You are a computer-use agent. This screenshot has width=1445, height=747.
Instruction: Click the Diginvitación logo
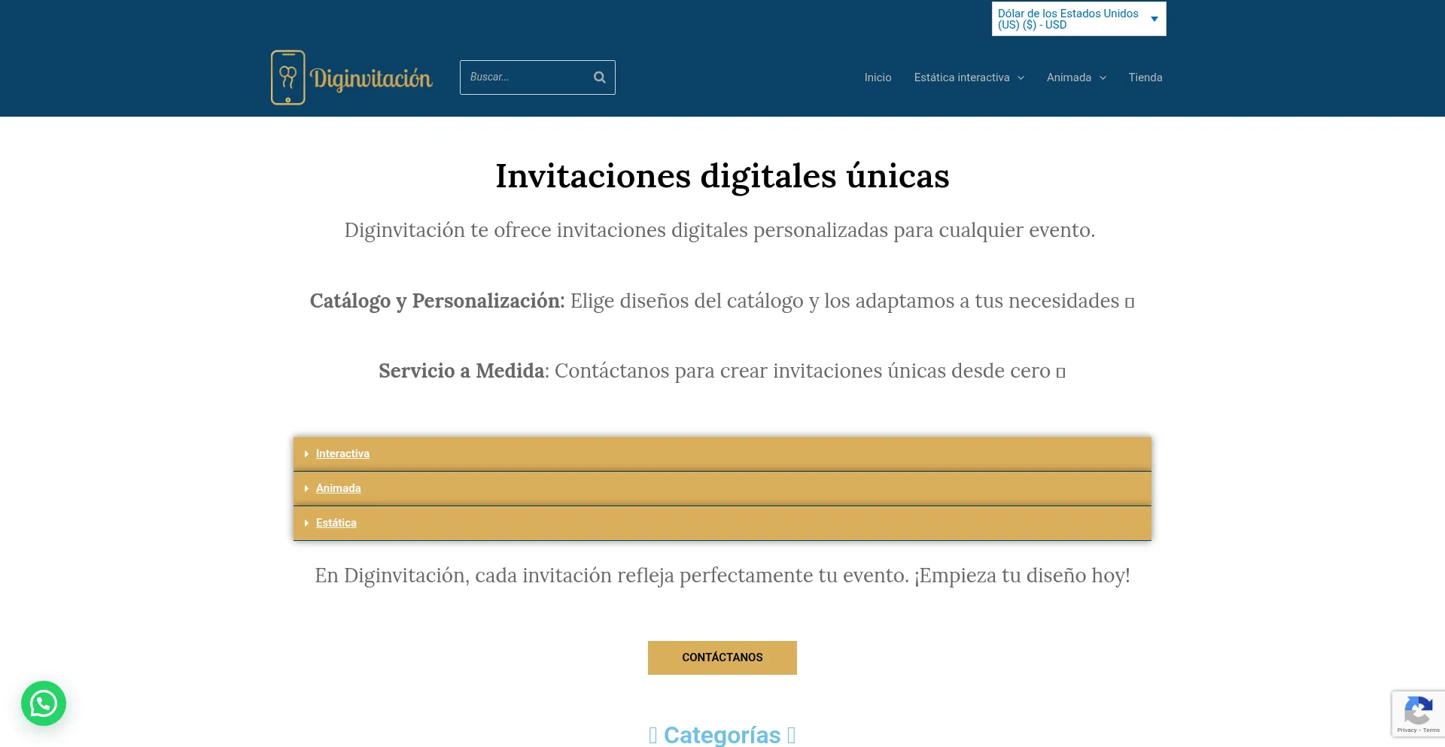(x=351, y=77)
